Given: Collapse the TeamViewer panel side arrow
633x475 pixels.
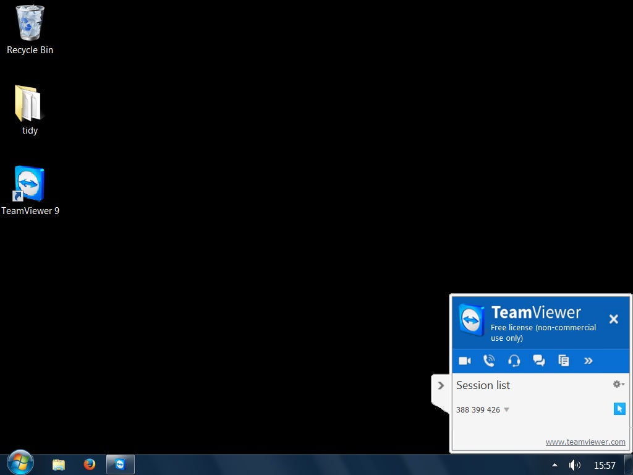Looking at the screenshot, I should [441, 386].
